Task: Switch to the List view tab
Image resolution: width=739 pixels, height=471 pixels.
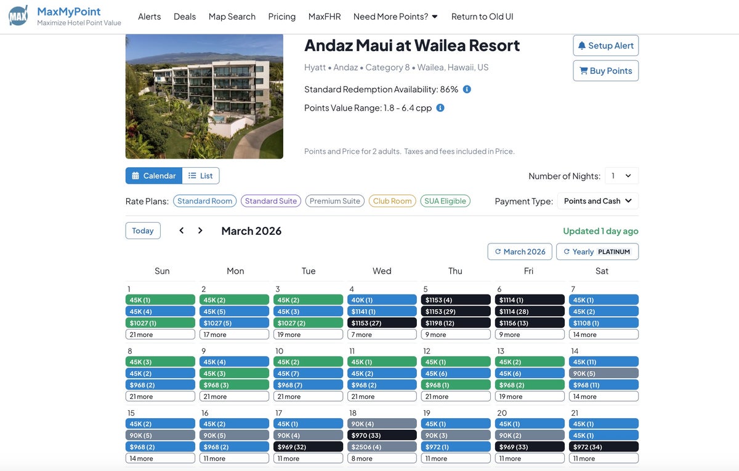Action: pos(201,176)
